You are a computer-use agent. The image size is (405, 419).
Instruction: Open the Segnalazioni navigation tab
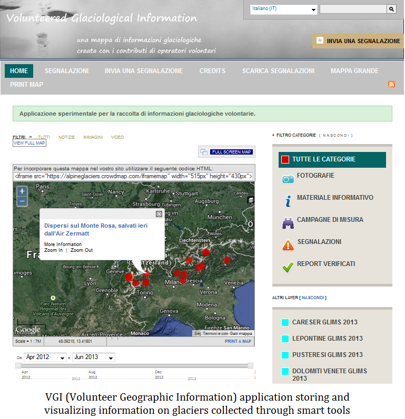point(67,71)
